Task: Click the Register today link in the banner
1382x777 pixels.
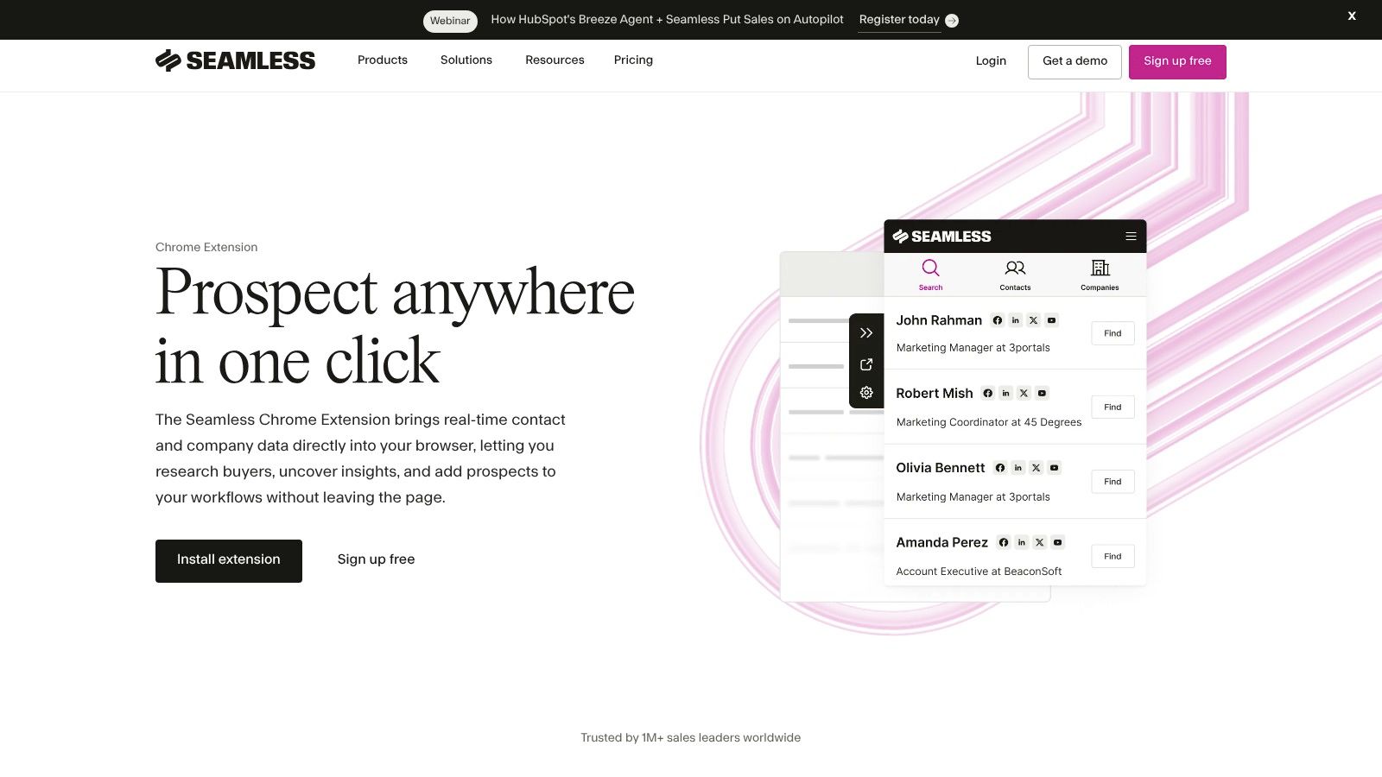Action: tap(899, 20)
